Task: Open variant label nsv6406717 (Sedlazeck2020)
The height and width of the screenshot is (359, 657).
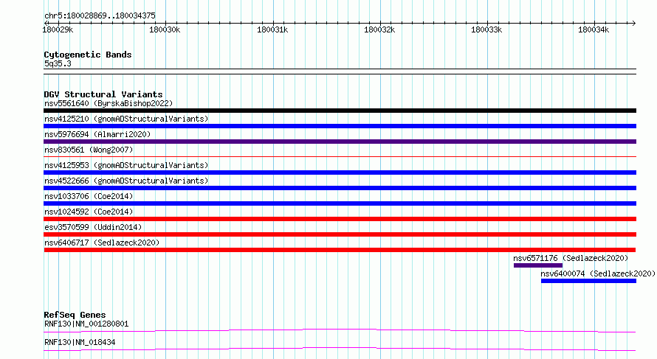Action: pos(102,243)
